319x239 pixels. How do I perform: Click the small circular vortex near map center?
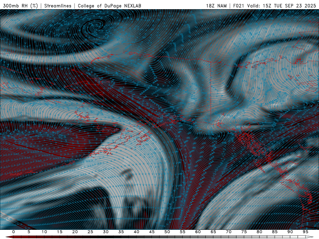213,135
